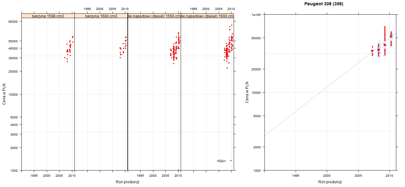Select the "benzyna 1600 cm3" panel header
Image resolution: width=405 pixels, height=187 pixels.
coord(101,16)
